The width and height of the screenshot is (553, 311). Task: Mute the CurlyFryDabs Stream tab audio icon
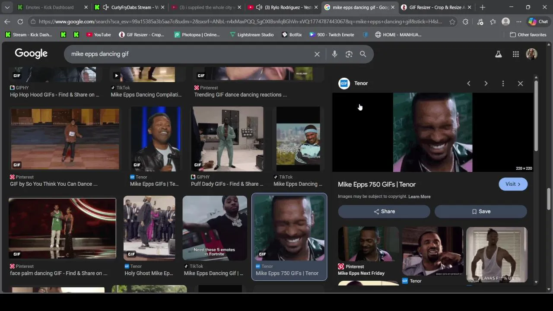[106, 7]
